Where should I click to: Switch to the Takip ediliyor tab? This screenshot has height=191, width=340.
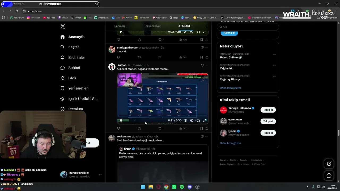point(152,26)
